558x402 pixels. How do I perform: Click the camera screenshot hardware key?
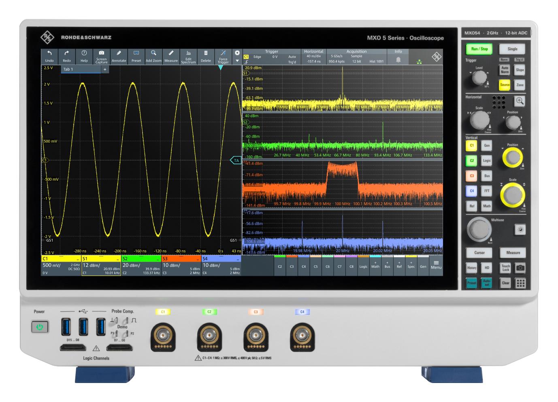click(x=520, y=268)
